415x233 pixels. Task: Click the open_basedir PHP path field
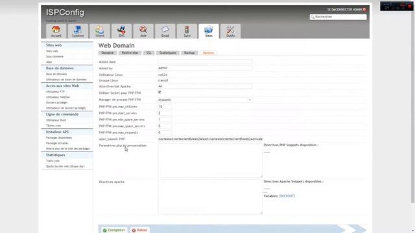coord(210,139)
